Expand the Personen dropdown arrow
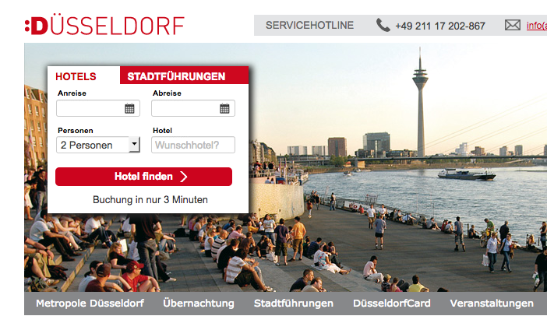 pyautogui.click(x=134, y=144)
